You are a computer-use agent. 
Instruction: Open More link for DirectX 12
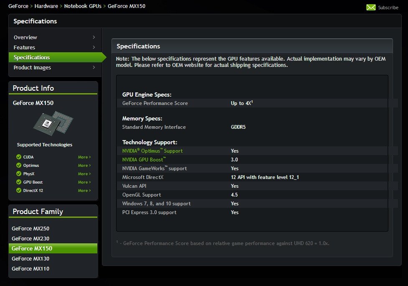[x=84, y=191]
